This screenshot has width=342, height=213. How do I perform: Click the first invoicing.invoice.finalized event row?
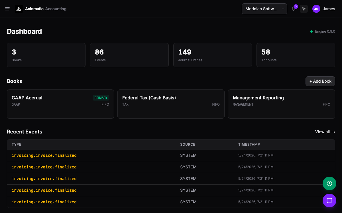click(171, 155)
